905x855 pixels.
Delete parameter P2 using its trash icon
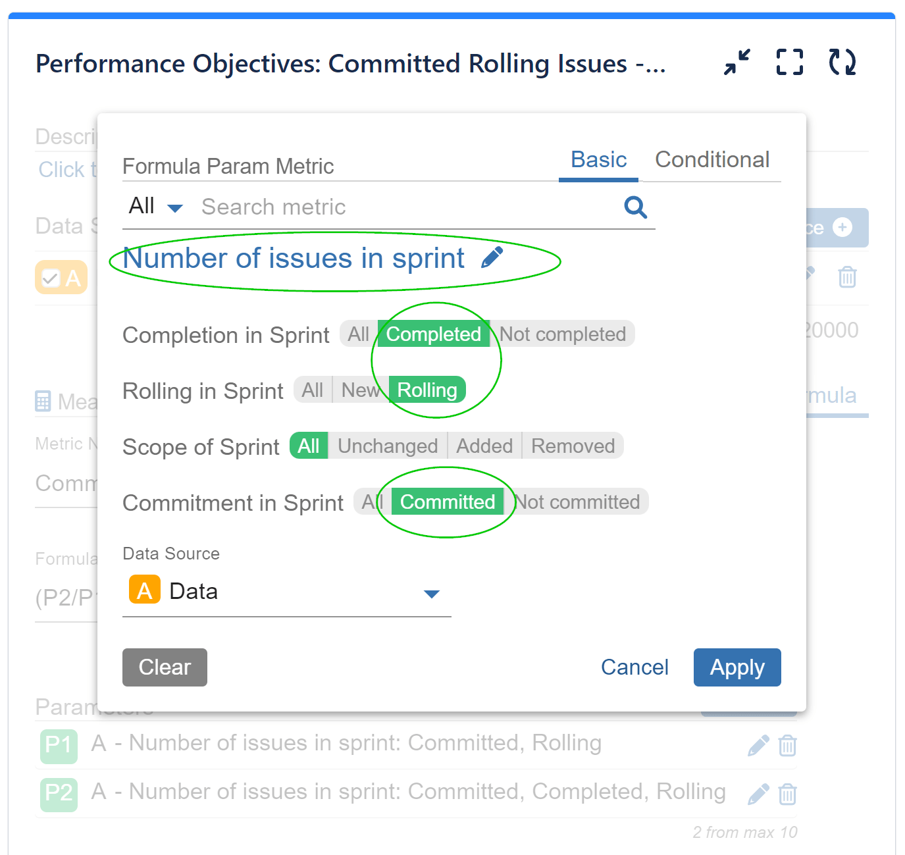coord(788,794)
